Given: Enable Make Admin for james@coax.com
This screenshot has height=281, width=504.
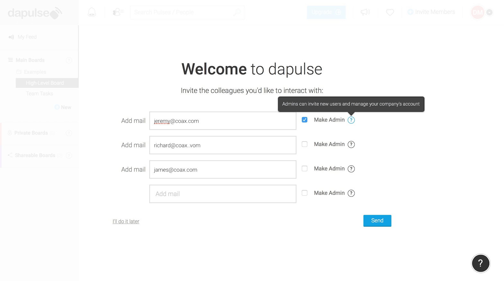Looking at the screenshot, I should click(304, 169).
